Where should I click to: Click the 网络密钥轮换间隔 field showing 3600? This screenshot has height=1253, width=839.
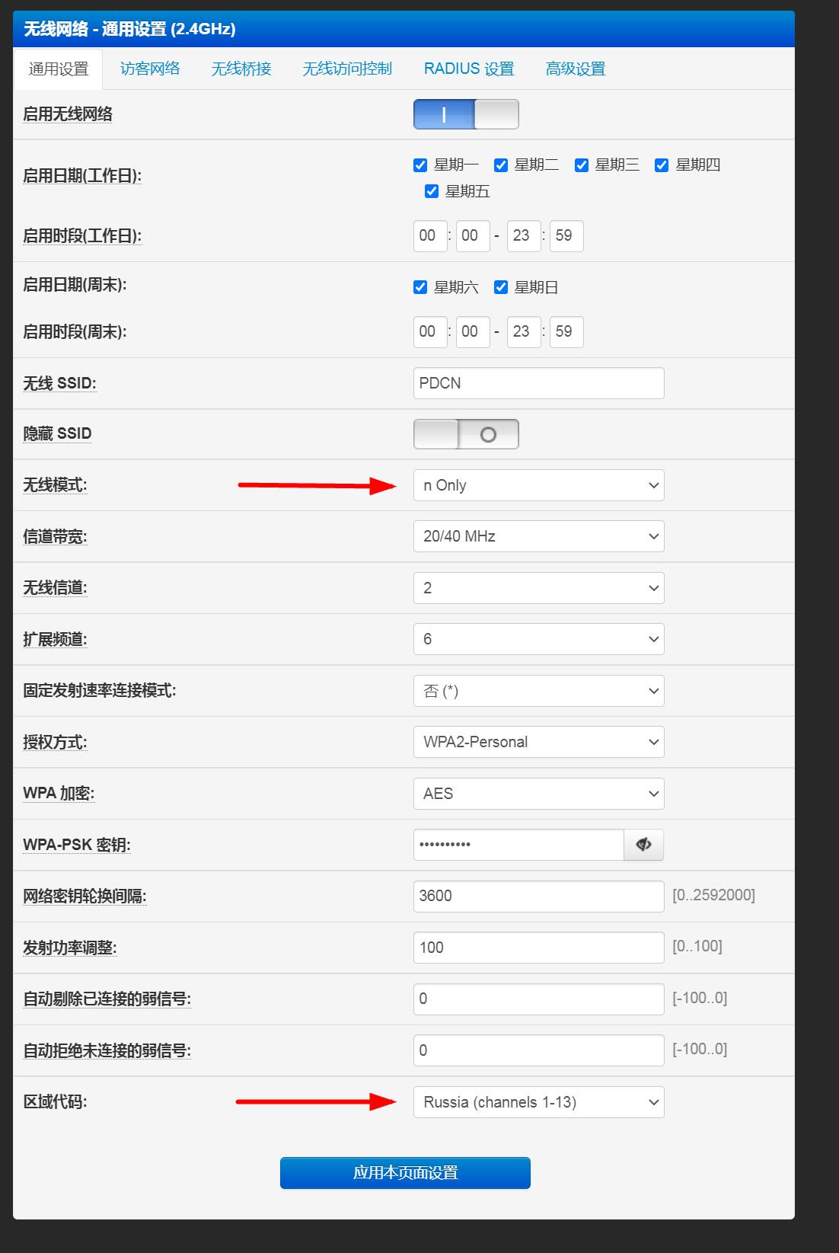click(x=538, y=897)
